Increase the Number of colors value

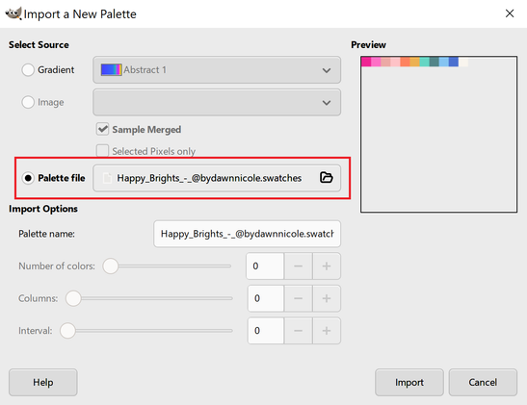pyautogui.click(x=327, y=266)
